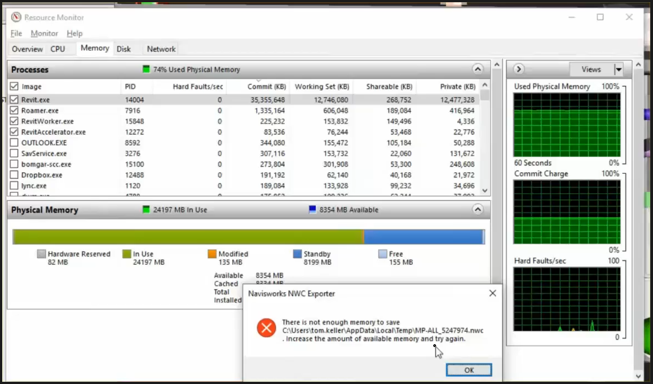Screen dimensions: 653x384
Task: Open the Monitor menu
Action: coord(44,33)
